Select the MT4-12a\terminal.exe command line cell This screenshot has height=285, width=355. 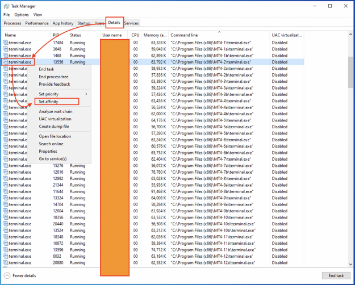[x=213, y=263]
